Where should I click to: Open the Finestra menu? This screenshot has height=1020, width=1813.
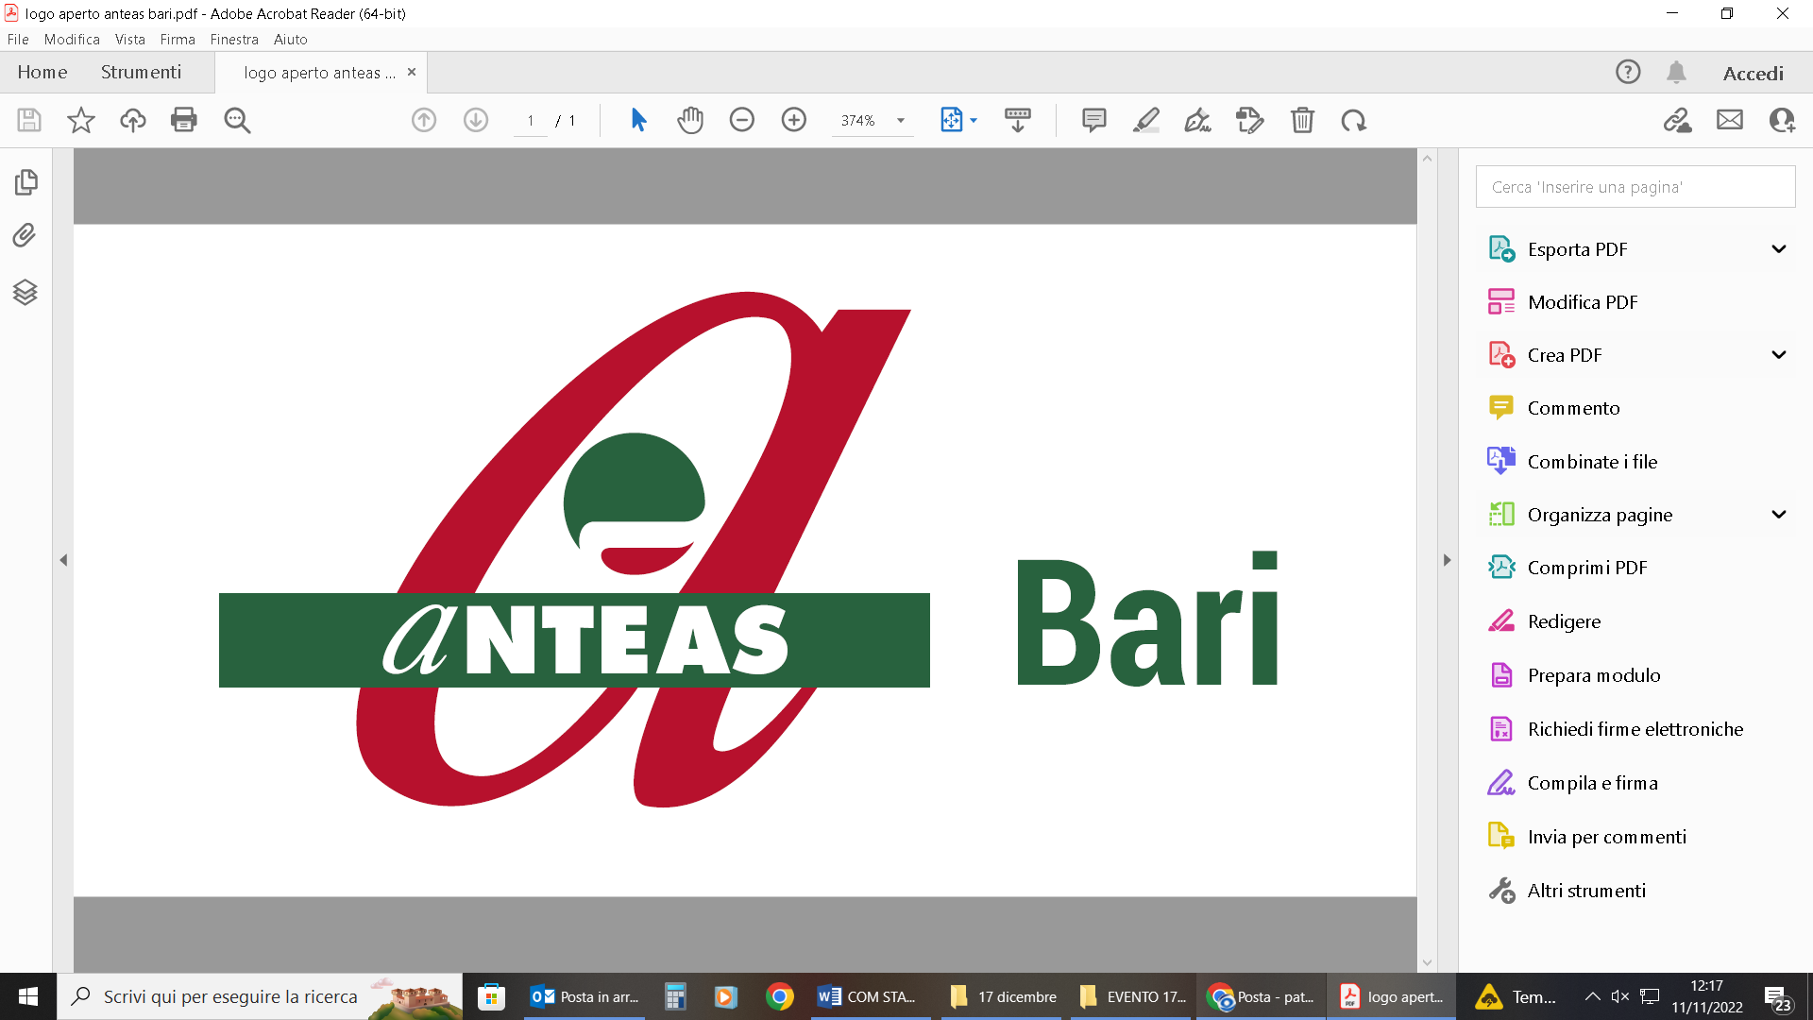234,40
